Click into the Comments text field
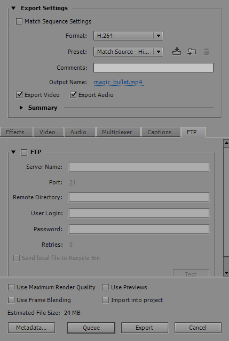 [153, 68]
